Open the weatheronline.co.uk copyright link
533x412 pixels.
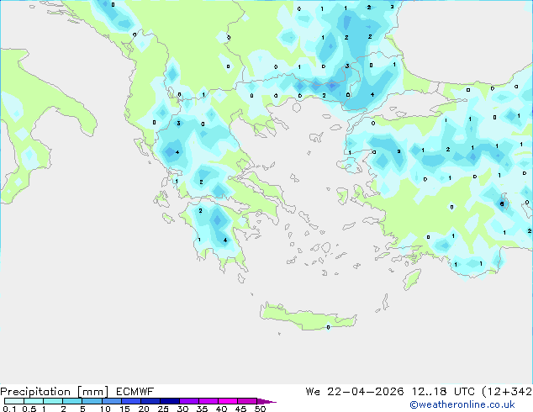[x=462, y=404]
